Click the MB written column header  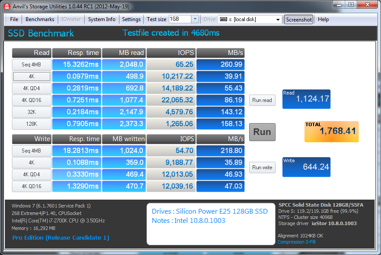pyautogui.click(x=124, y=139)
